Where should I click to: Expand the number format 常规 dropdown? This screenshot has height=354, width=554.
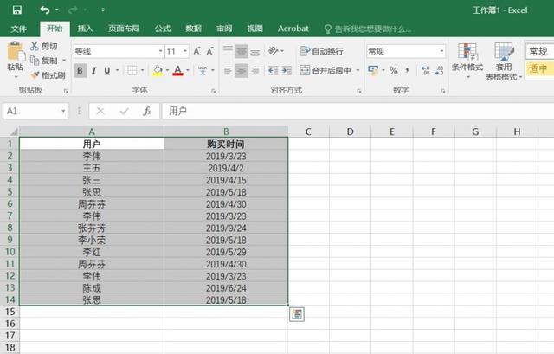[x=441, y=51]
